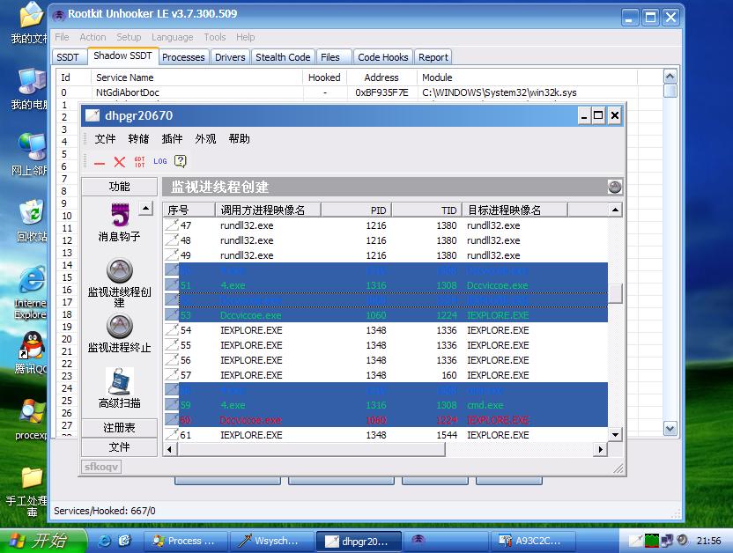Screen dimensions: 733x553
Task: Open the 插件 menu
Action: (172, 139)
